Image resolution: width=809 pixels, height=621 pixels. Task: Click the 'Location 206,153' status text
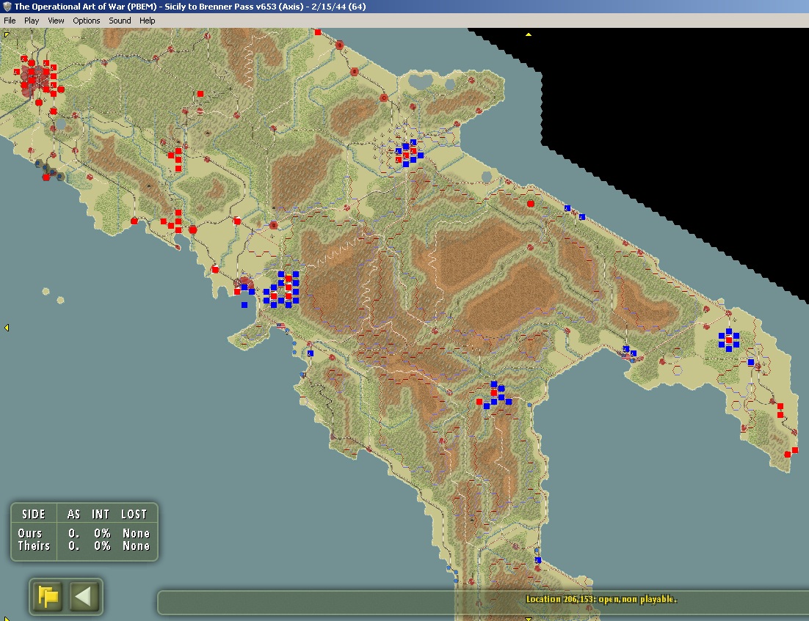pyautogui.click(x=601, y=599)
